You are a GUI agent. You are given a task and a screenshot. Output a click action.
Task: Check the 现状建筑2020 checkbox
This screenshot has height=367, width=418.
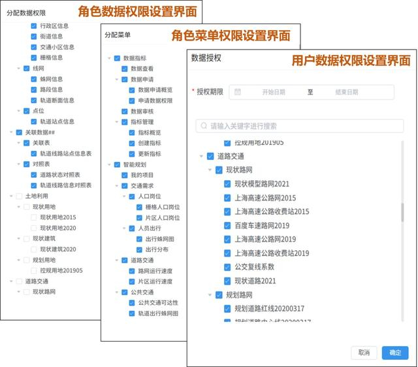coord(34,249)
